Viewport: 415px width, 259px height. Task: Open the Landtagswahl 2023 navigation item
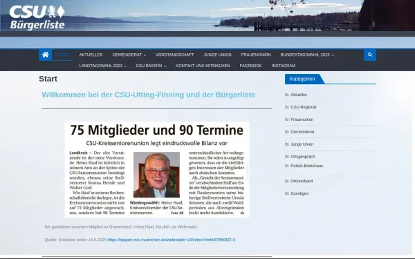tap(100, 66)
